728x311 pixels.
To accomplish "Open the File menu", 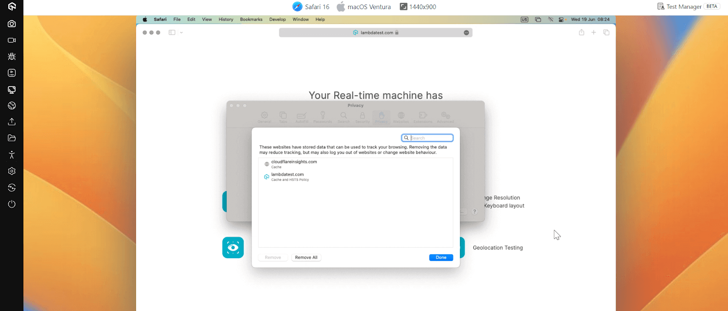I will tap(177, 20).
